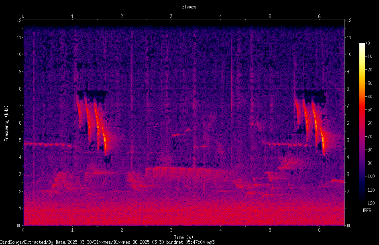Viewport: 379px width, 245px height.
Task: Click "DC" on the right frequency axis
Action: (349, 226)
